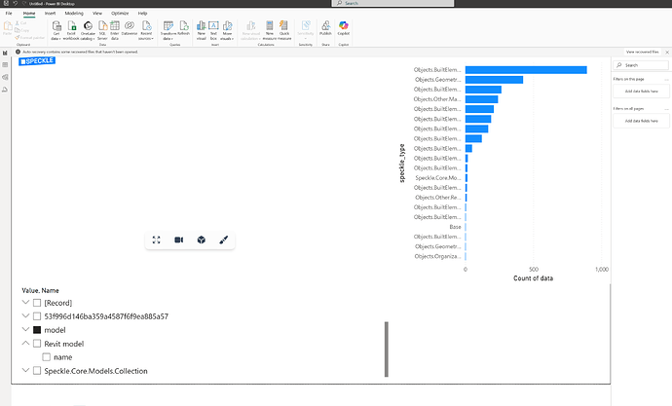
Task: Click the 3D cube viewer icon
Action: (201, 240)
